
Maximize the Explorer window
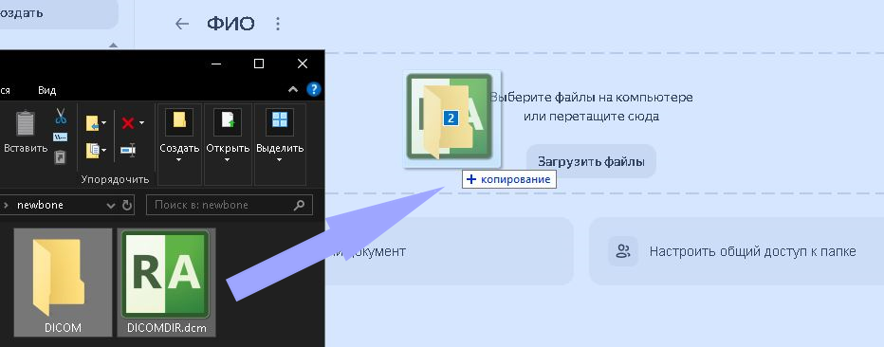click(x=259, y=64)
